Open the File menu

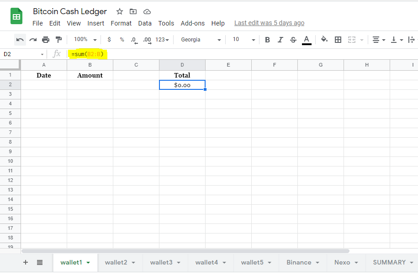pos(37,23)
